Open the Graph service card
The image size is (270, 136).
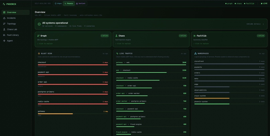(73, 40)
